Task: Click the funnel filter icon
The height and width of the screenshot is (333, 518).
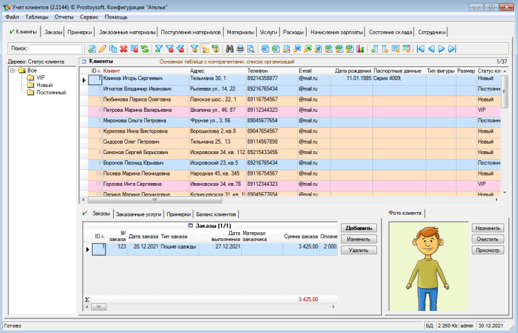Action: click(x=159, y=48)
